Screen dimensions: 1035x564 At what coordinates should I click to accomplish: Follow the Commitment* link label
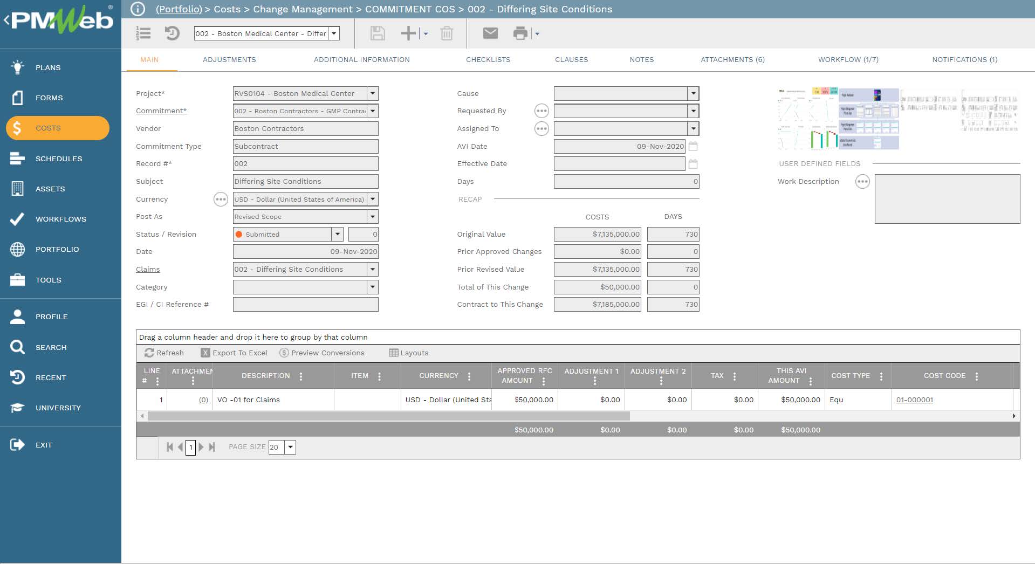pos(161,111)
